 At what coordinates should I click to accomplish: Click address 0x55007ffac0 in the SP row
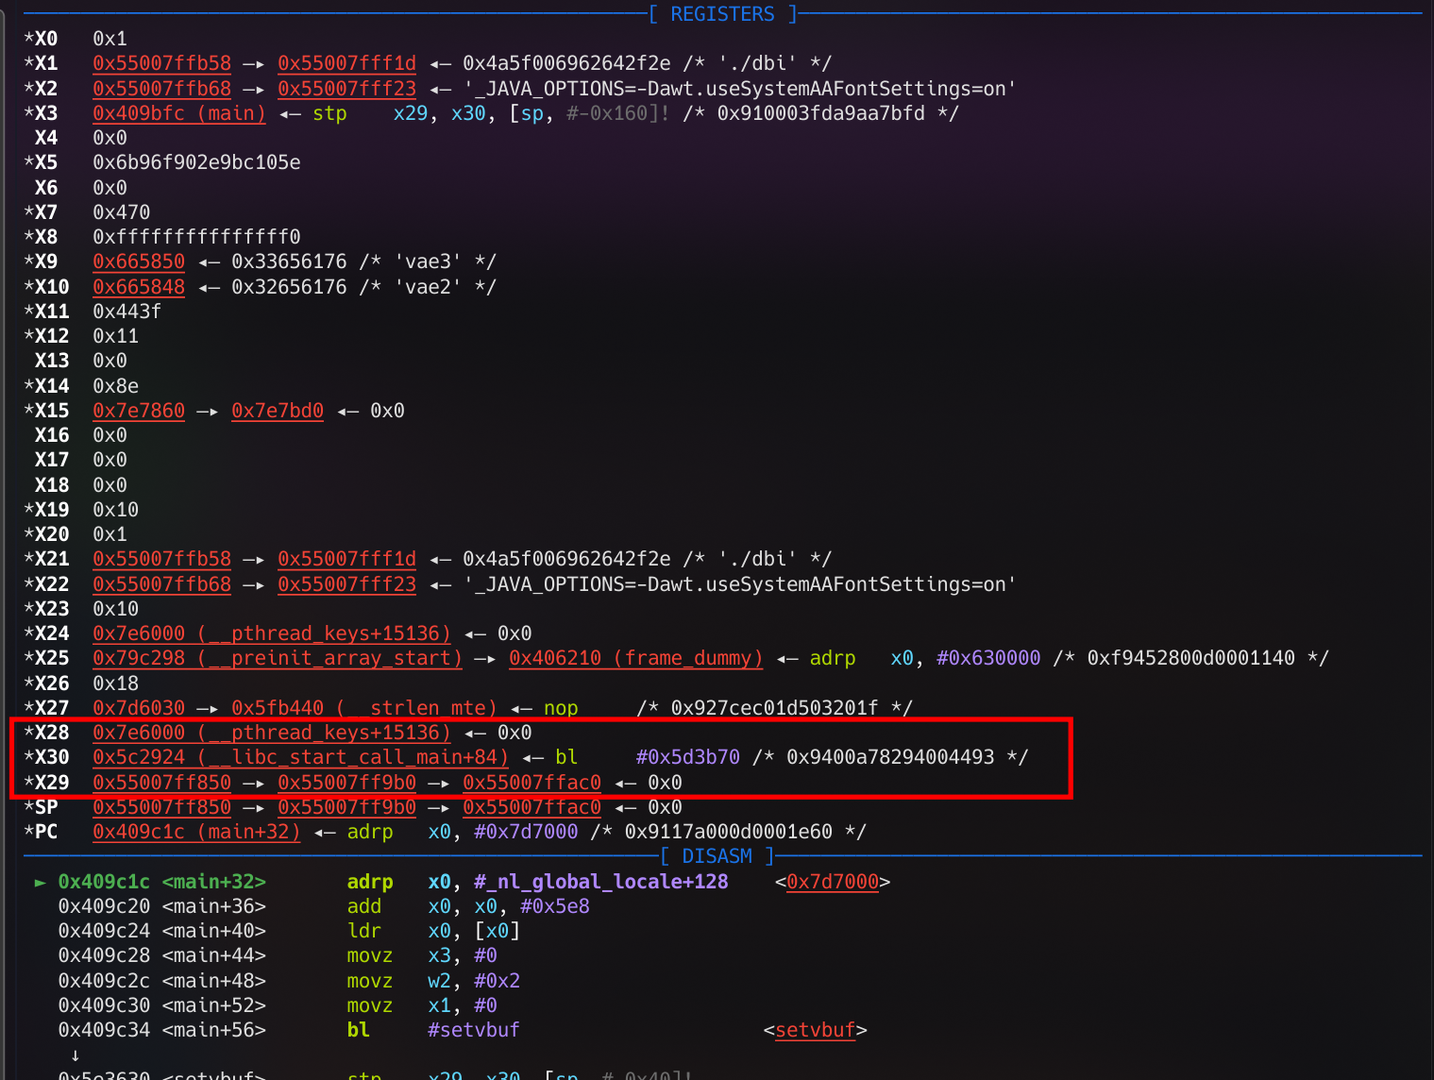pyautogui.click(x=531, y=807)
